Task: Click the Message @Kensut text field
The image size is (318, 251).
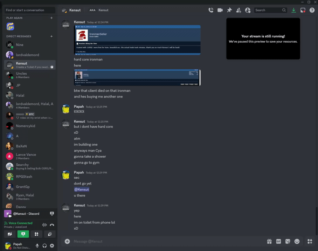Action: coord(168,241)
